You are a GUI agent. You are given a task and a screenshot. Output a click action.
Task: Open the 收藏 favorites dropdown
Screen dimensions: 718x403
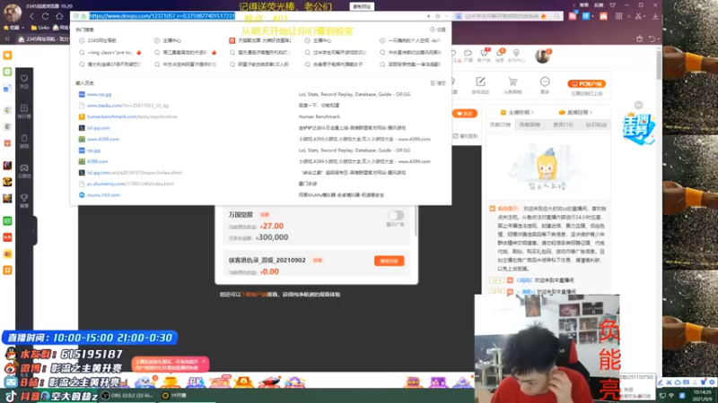click(x=13, y=28)
